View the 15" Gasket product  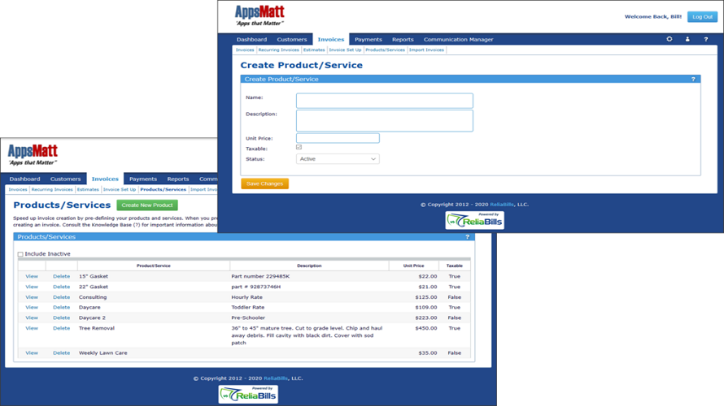tap(32, 277)
